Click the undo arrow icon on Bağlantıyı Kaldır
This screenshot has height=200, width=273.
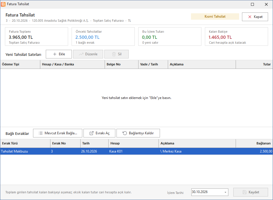(125, 133)
